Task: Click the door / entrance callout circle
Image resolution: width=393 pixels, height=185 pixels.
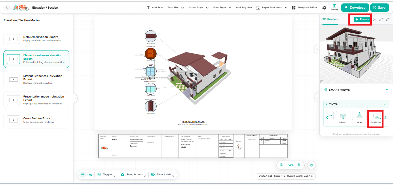Action: 151,54
